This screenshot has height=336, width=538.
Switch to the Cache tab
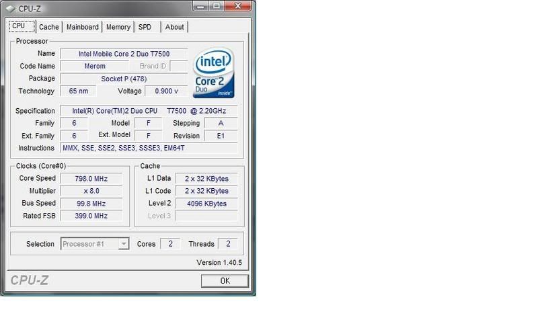click(x=48, y=27)
